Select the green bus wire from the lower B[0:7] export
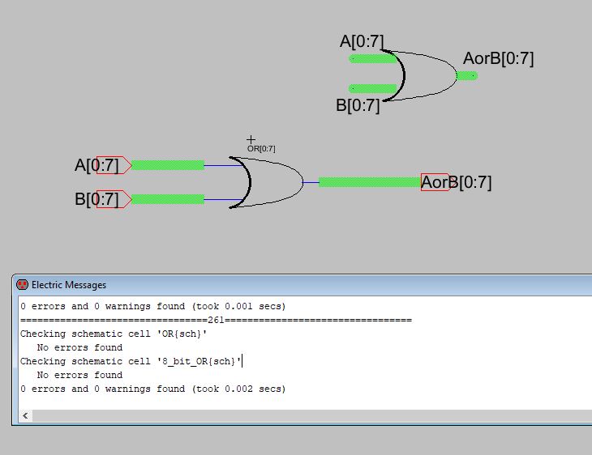The image size is (592, 455). (x=167, y=199)
